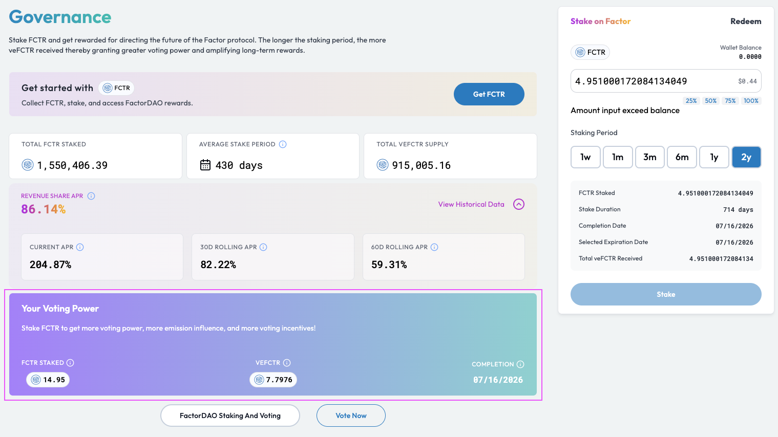Set stake amount to 50% of balance
This screenshot has width=778, height=437.
710,101
